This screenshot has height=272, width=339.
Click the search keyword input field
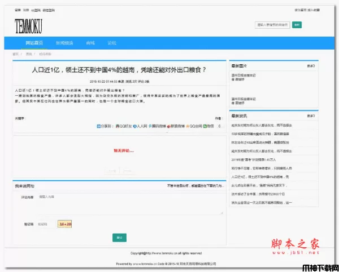point(273,25)
